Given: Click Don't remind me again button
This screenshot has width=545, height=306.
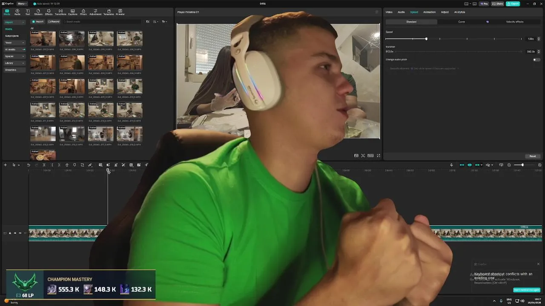Looking at the screenshot, I should pos(527,290).
